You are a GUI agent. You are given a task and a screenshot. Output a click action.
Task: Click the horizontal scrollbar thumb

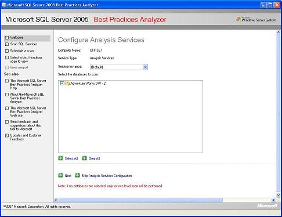140,200
